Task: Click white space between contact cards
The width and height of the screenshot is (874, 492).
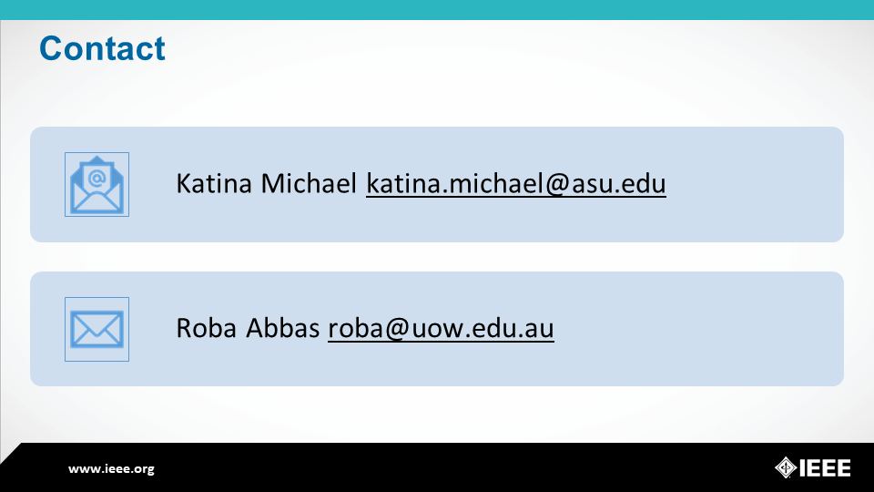Action: pyautogui.click(x=437, y=257)
